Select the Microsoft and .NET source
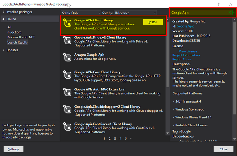The image size is (237, 156). pyautogui.click(x=21, y=37)
